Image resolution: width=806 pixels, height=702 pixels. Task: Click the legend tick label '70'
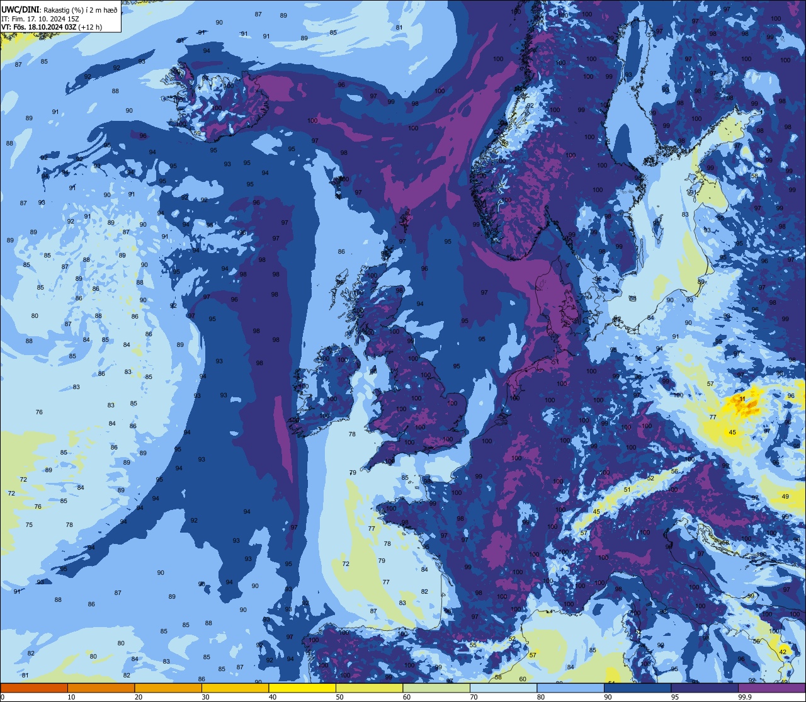[474, 697]
